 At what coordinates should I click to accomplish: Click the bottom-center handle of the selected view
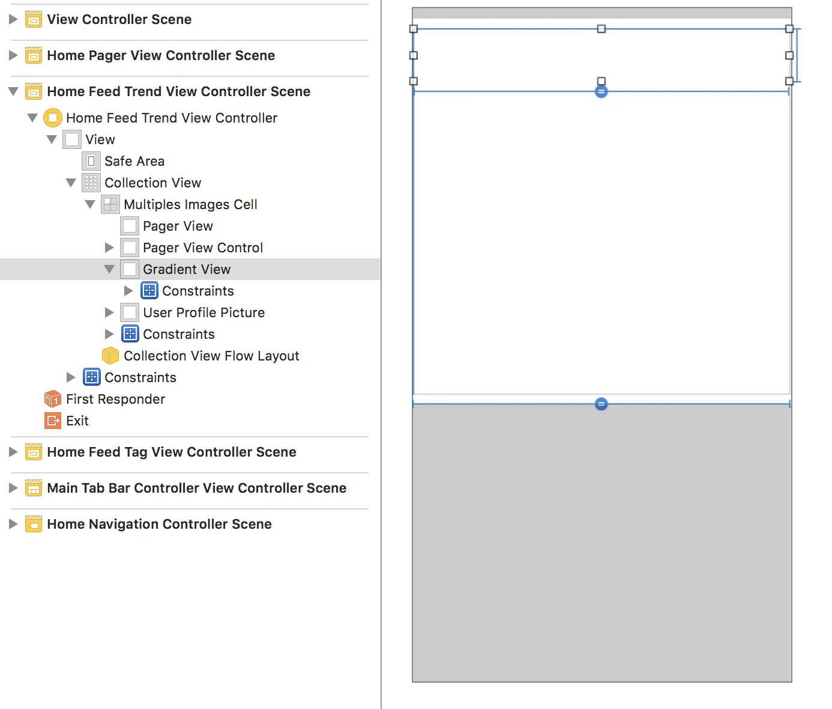[x=601, y=81]
